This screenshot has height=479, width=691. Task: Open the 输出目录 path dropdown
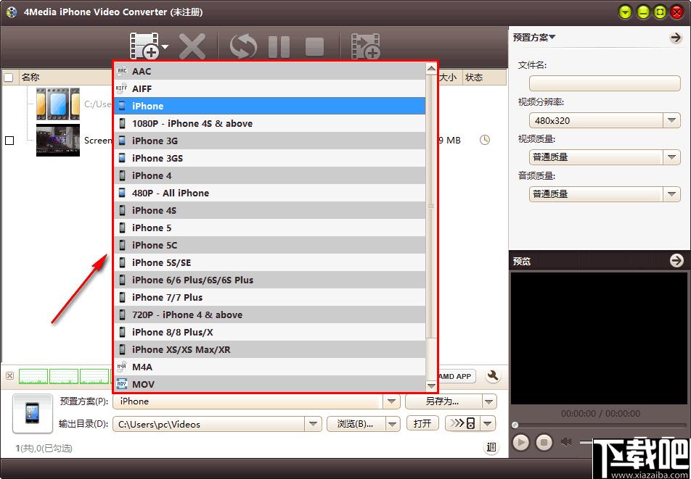(312, 424)
